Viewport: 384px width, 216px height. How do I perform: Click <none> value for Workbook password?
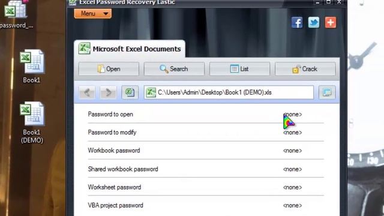click(292, 151)
